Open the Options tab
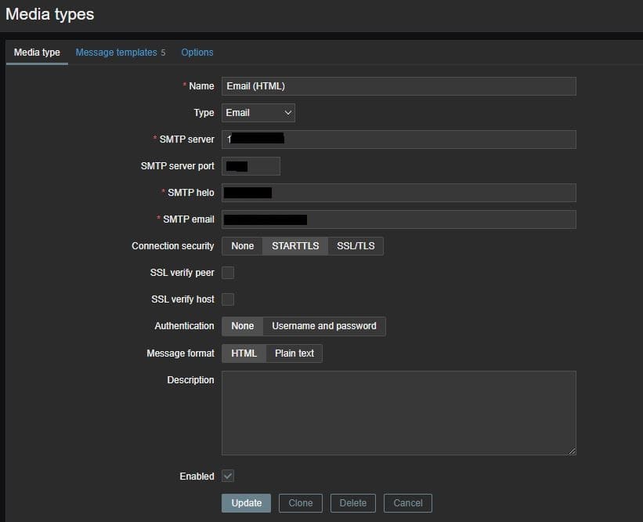643x522 pixels. tap(197, 53)
